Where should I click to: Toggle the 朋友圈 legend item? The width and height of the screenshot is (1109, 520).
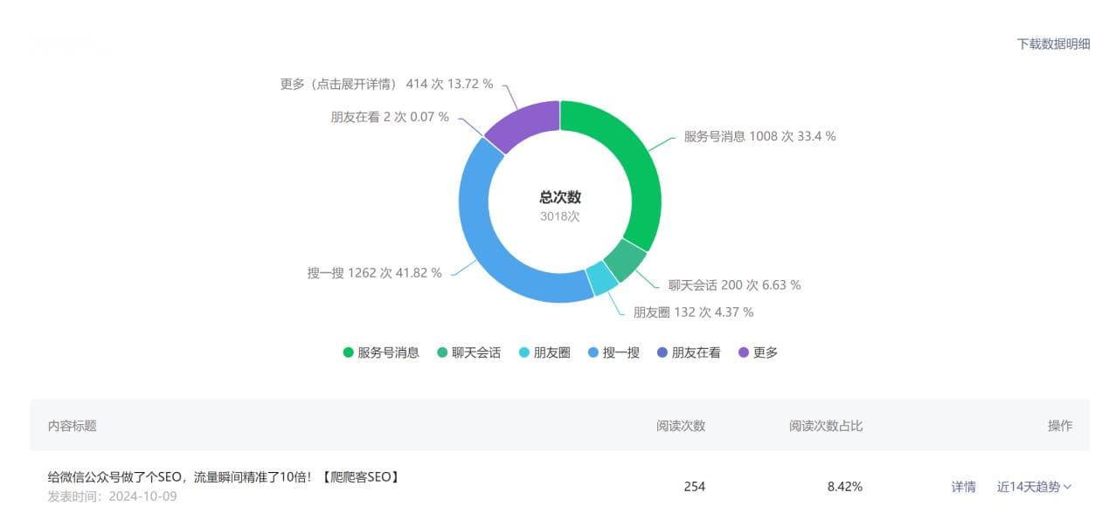click(544, 352)
